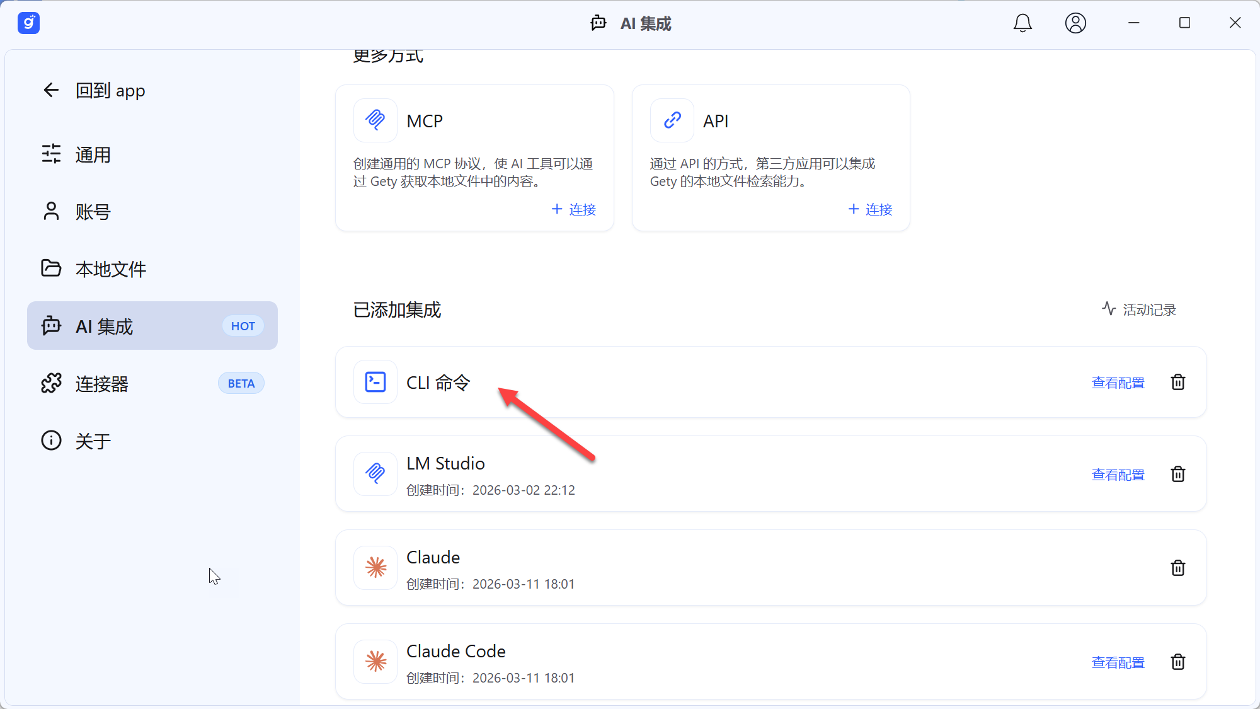This screenshot has height=709, width=1260.
Task: Click the CLI 命令 terminal icon
Action: click(x=375, y=382)
